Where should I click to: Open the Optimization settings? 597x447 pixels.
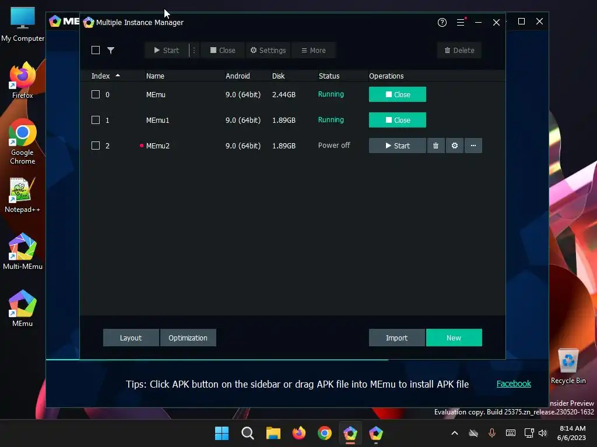pos(188,338)
